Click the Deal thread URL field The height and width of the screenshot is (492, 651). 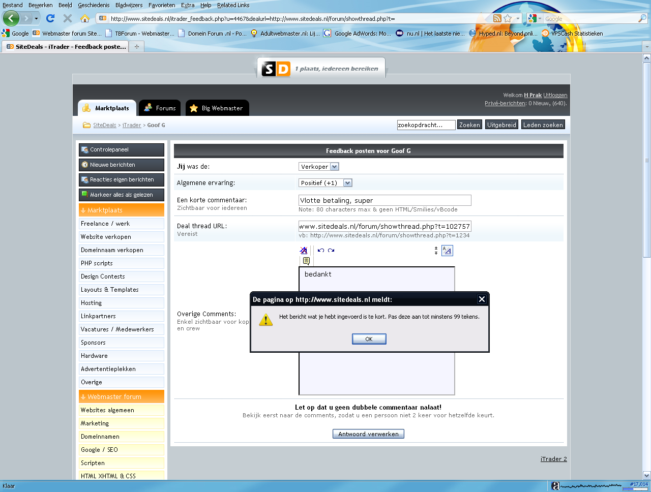point(385,226)
